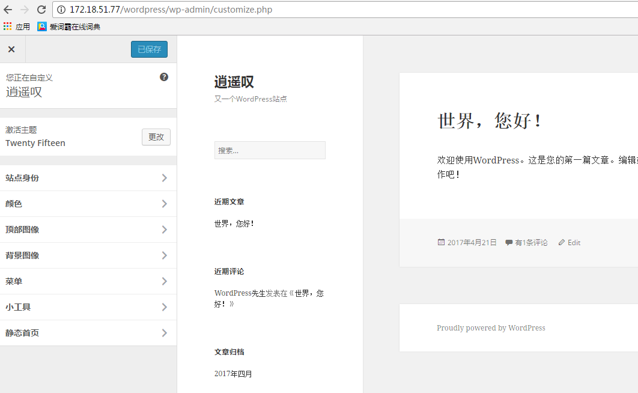638x393 pixels.
Task: Expand chevron next to 背景图像
Action: (x=165, y=255)
